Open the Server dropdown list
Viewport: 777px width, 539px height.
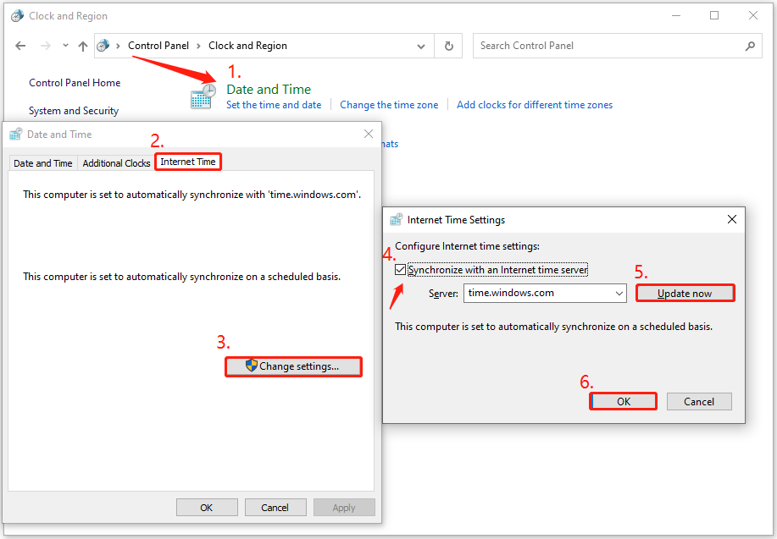(x=619, y=293)
